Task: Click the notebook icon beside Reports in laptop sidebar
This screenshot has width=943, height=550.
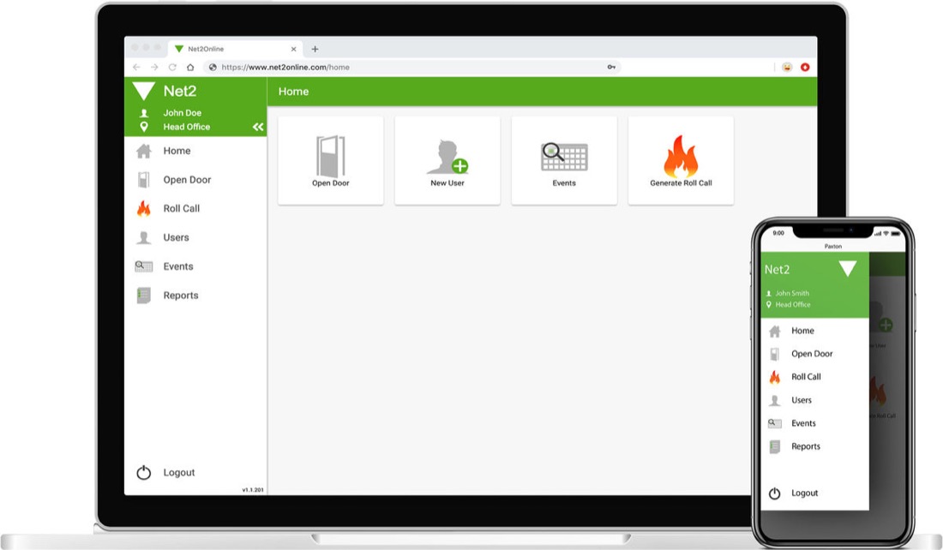Action: (144, 296)
